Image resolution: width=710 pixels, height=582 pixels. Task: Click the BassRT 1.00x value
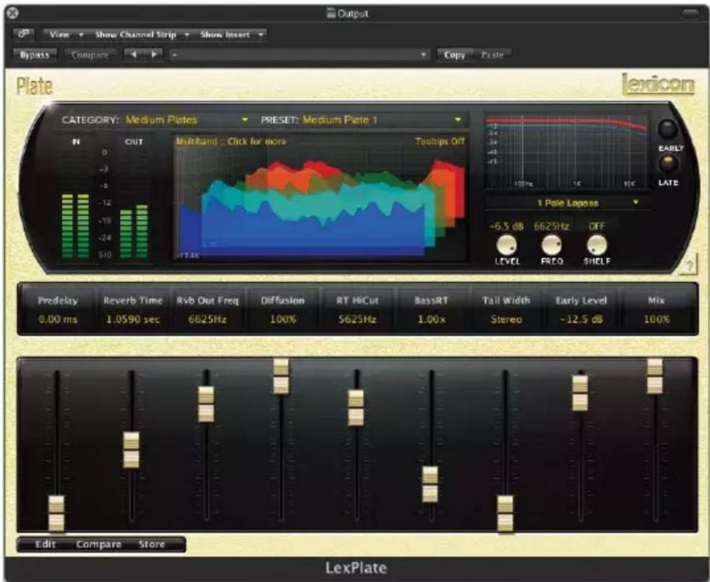click(431, 319)
